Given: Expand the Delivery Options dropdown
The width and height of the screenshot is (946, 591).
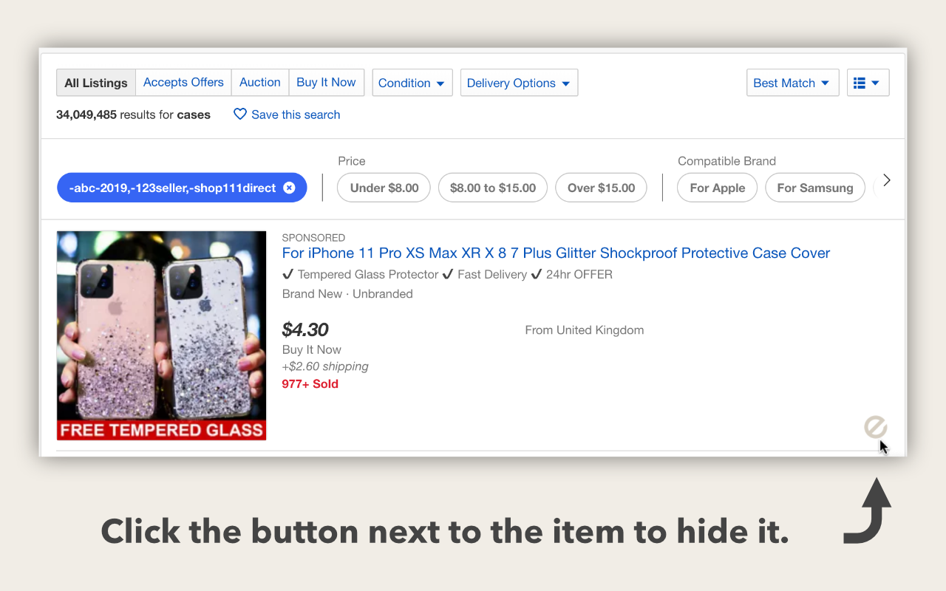Looking at the screenshot, I should click(x=519, y=83).
